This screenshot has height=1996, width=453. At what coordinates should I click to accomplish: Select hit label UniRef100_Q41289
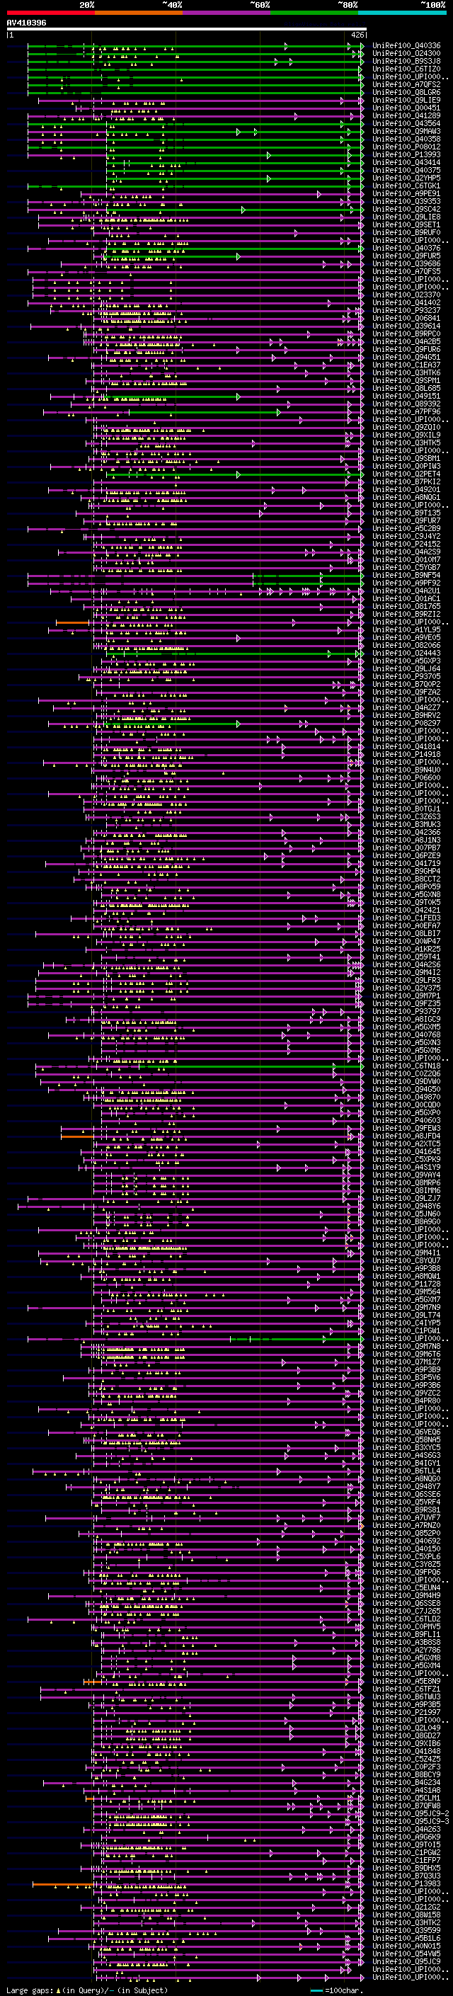pyautogui.click(x=406, y=115)
